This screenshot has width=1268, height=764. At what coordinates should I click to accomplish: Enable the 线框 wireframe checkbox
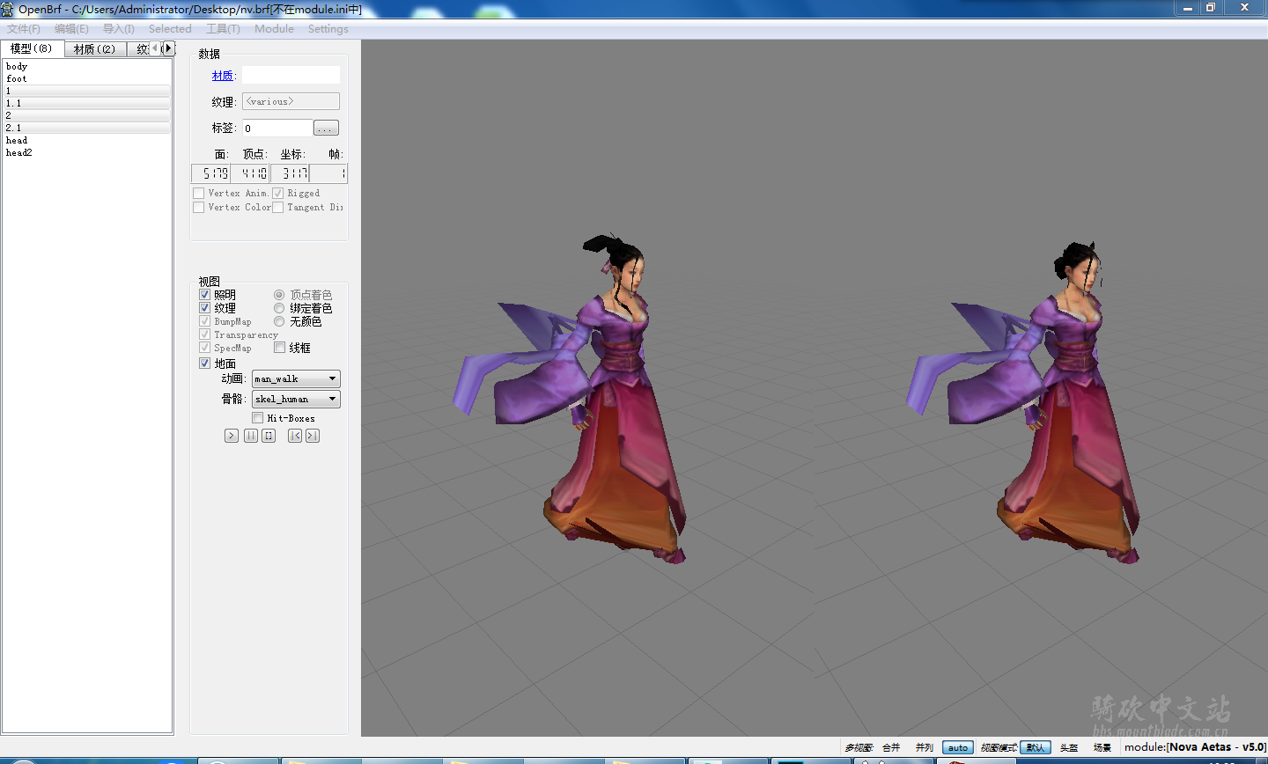[x=279, y=348]
